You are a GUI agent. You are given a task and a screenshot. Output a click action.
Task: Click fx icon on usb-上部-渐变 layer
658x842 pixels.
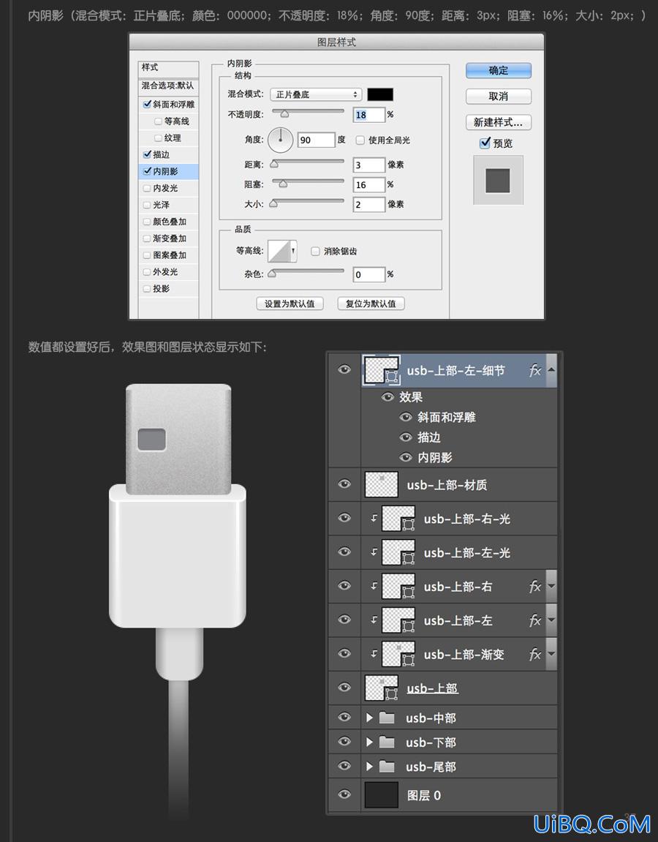[x=535, y=655]
